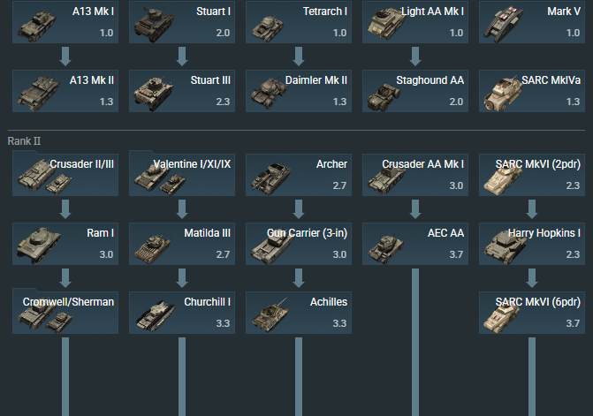Viewport: 593px width, 416px height.
Task: Click the 2.7 rating on Archer
Action: 339,185
